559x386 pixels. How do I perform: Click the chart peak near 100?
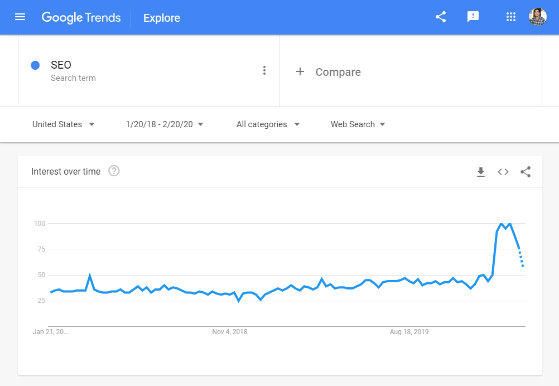point(501,224)
